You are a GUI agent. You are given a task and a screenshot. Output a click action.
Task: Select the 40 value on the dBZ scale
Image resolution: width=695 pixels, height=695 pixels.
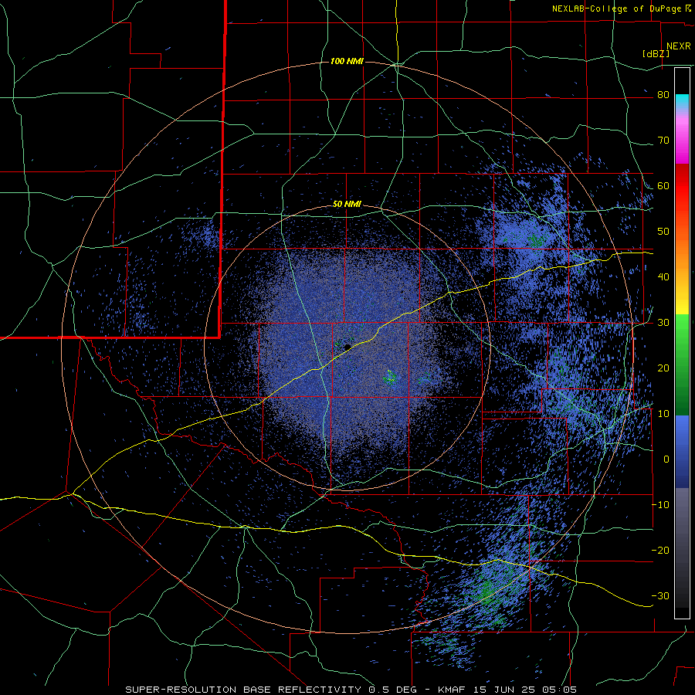663,277
